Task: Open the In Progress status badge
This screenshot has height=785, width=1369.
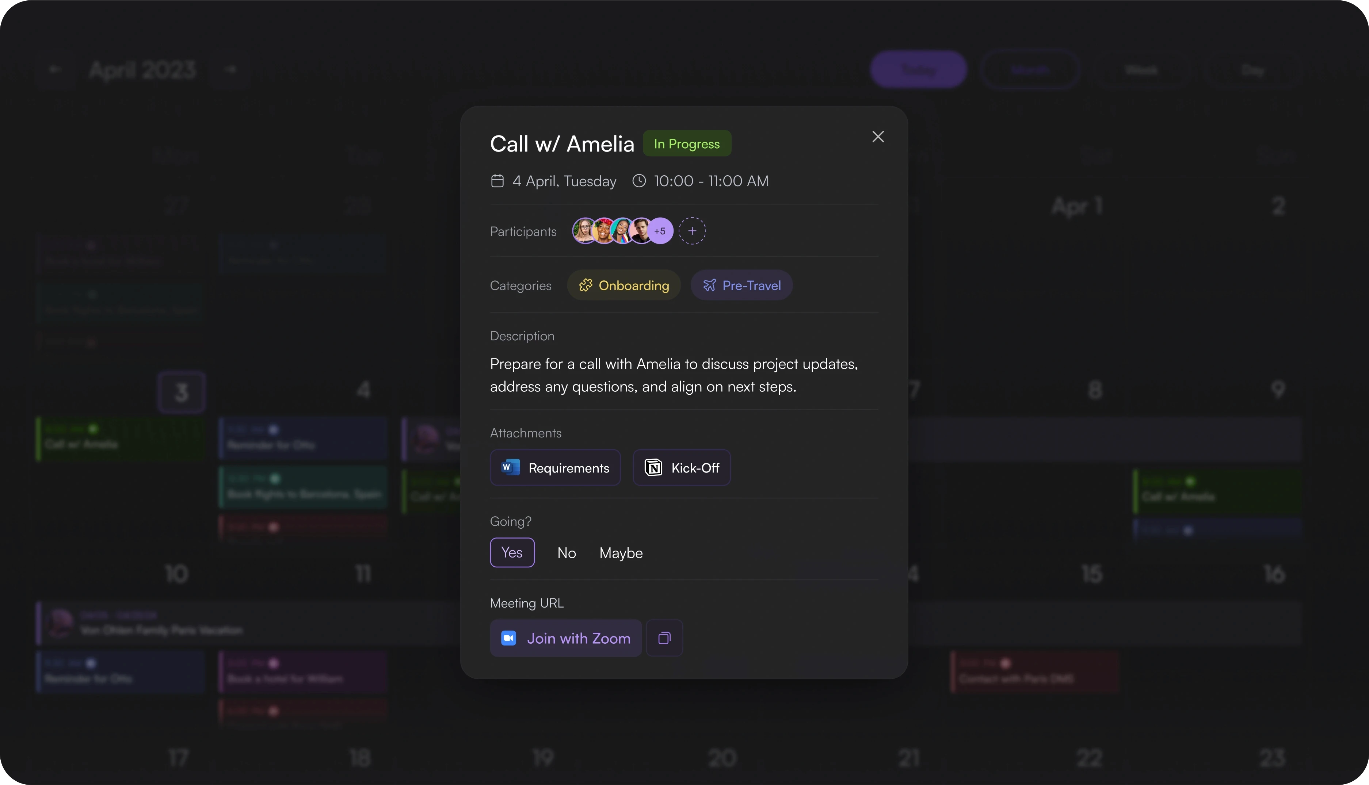Action: 687,143
